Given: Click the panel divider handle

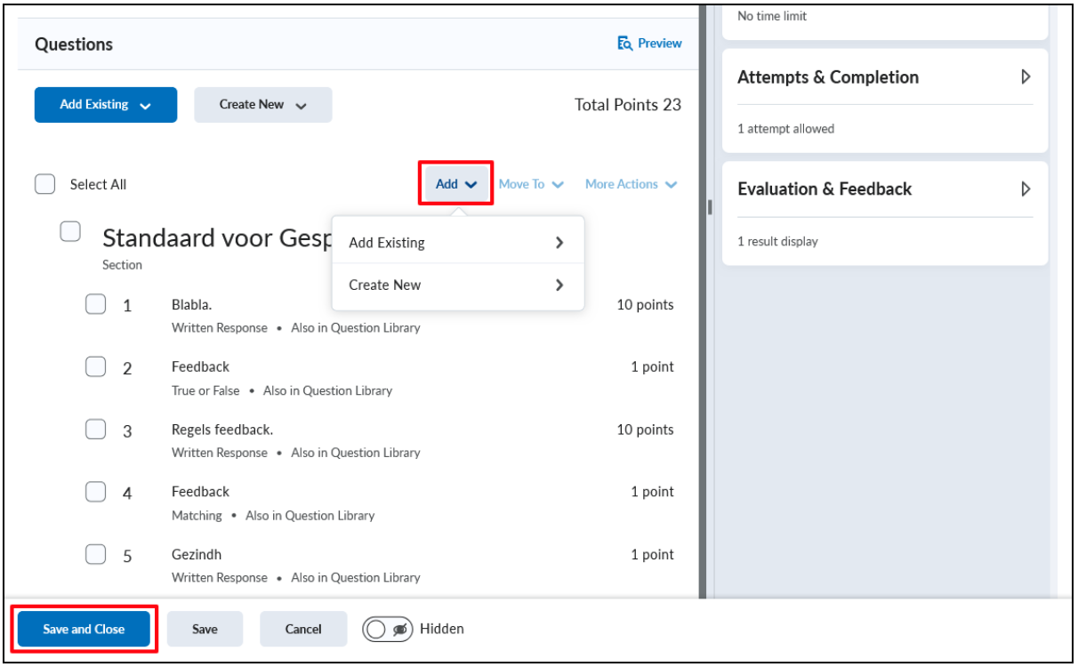Looking at the screenshot, I should coord(709,207).
